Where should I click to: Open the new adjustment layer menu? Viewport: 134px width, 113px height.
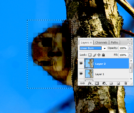[x=105, y=83]
